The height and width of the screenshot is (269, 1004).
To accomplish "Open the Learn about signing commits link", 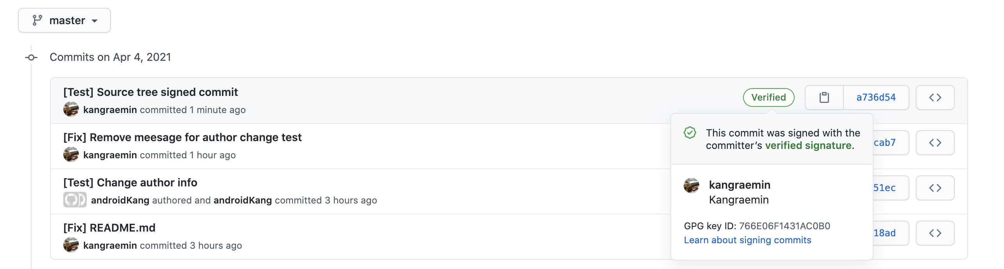I will [x=747, y=240].
